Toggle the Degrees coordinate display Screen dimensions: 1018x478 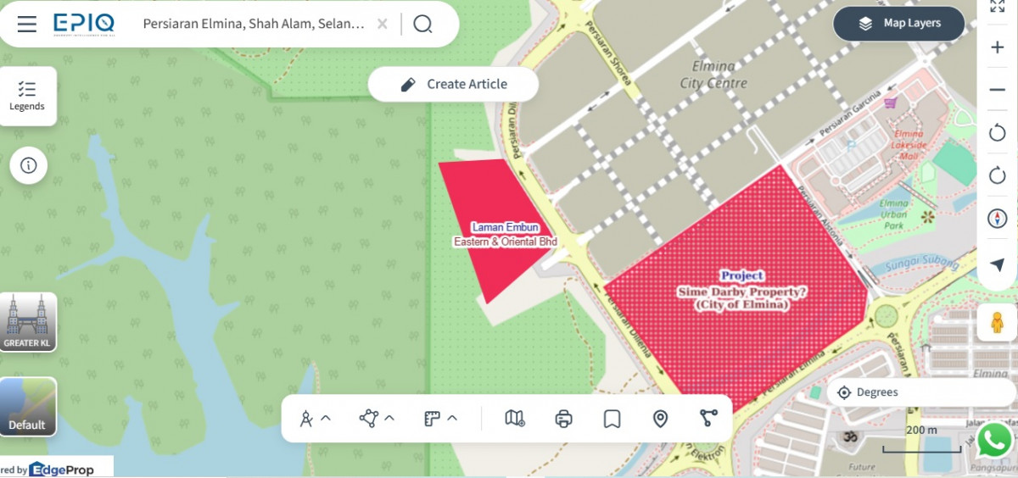tap(868, 392)
